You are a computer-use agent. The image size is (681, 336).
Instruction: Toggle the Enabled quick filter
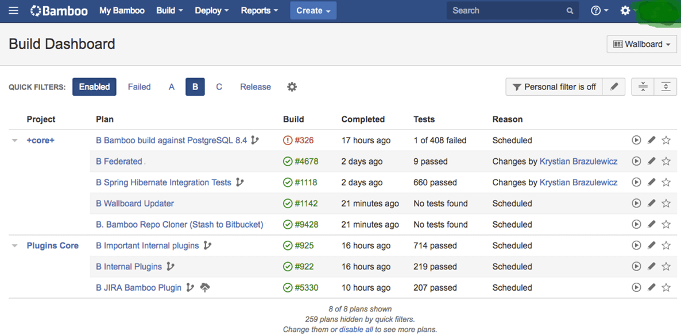pos(94,87)
